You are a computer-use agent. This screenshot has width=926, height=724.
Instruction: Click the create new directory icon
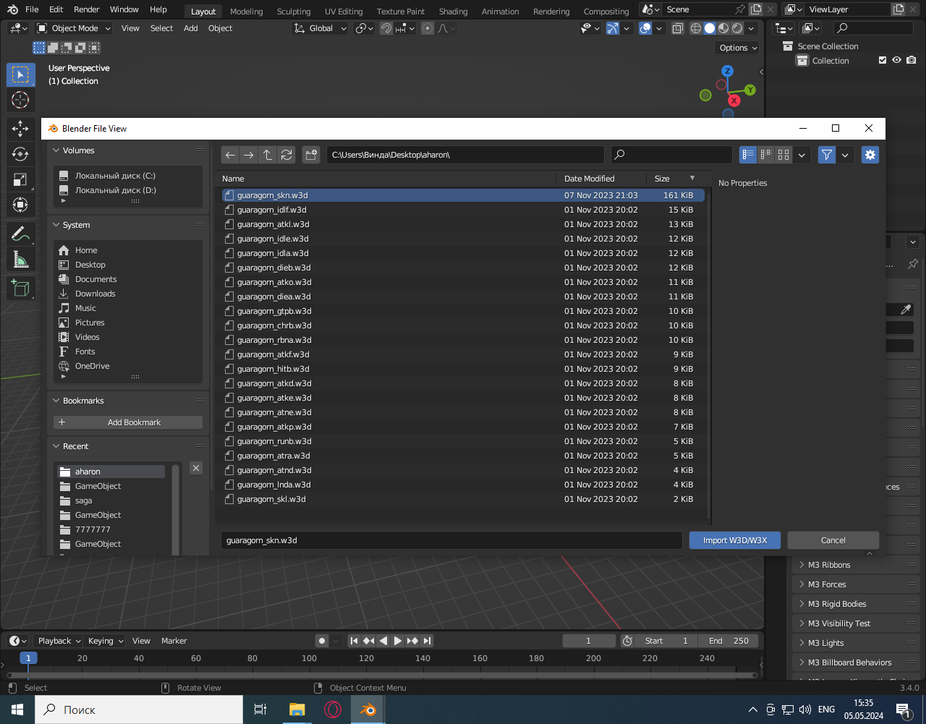[x=311, y=155]
